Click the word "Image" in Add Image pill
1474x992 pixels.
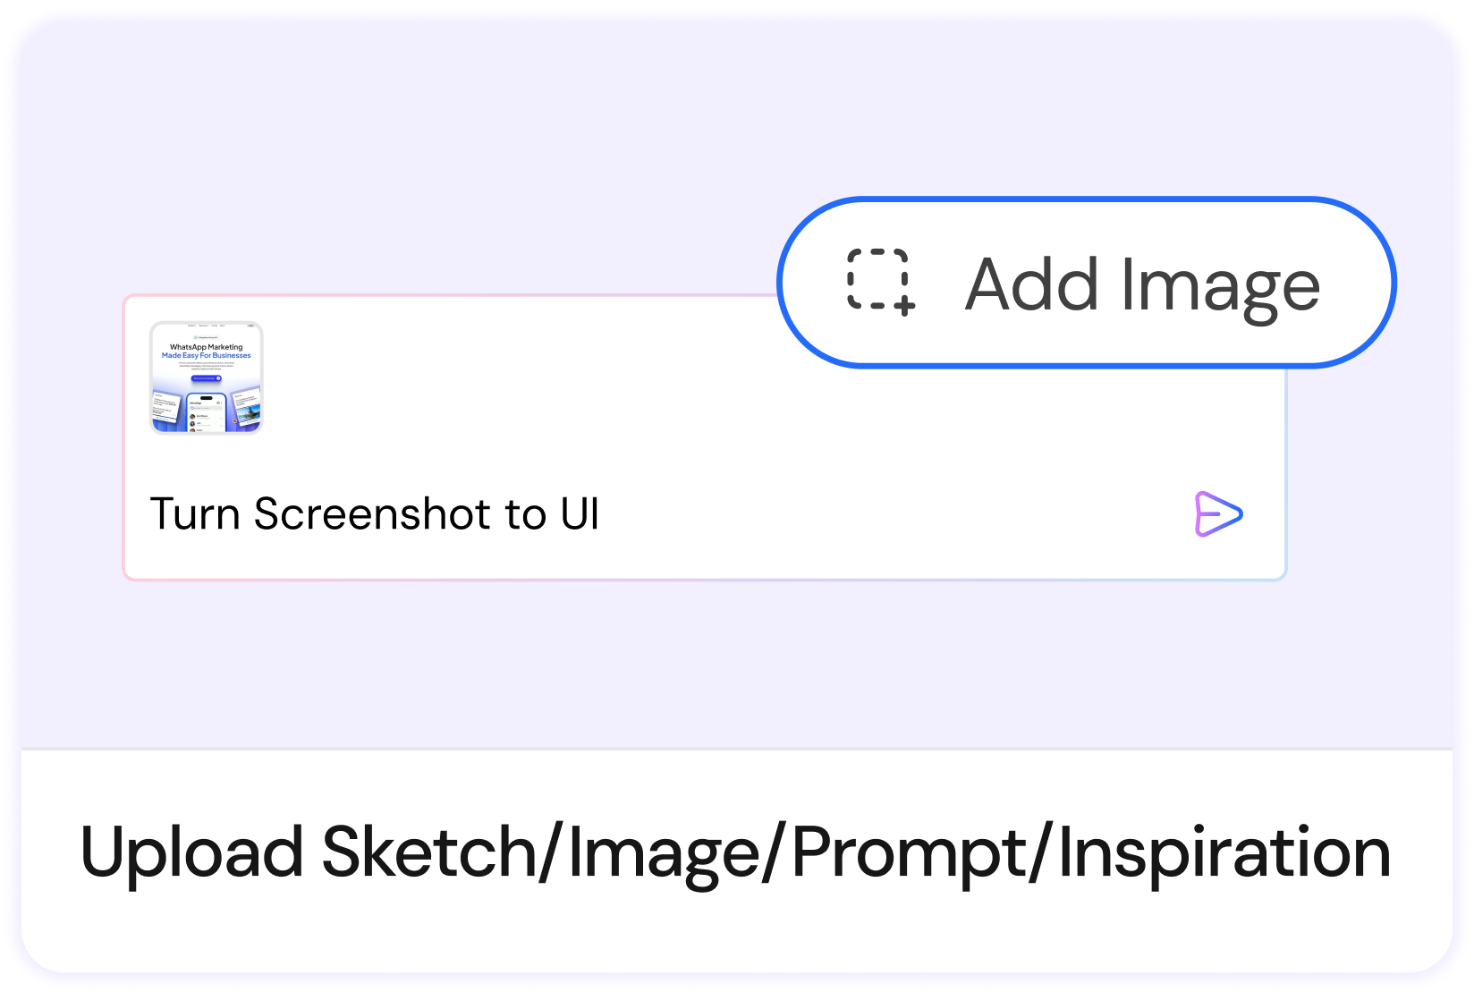pos(1220,284)
